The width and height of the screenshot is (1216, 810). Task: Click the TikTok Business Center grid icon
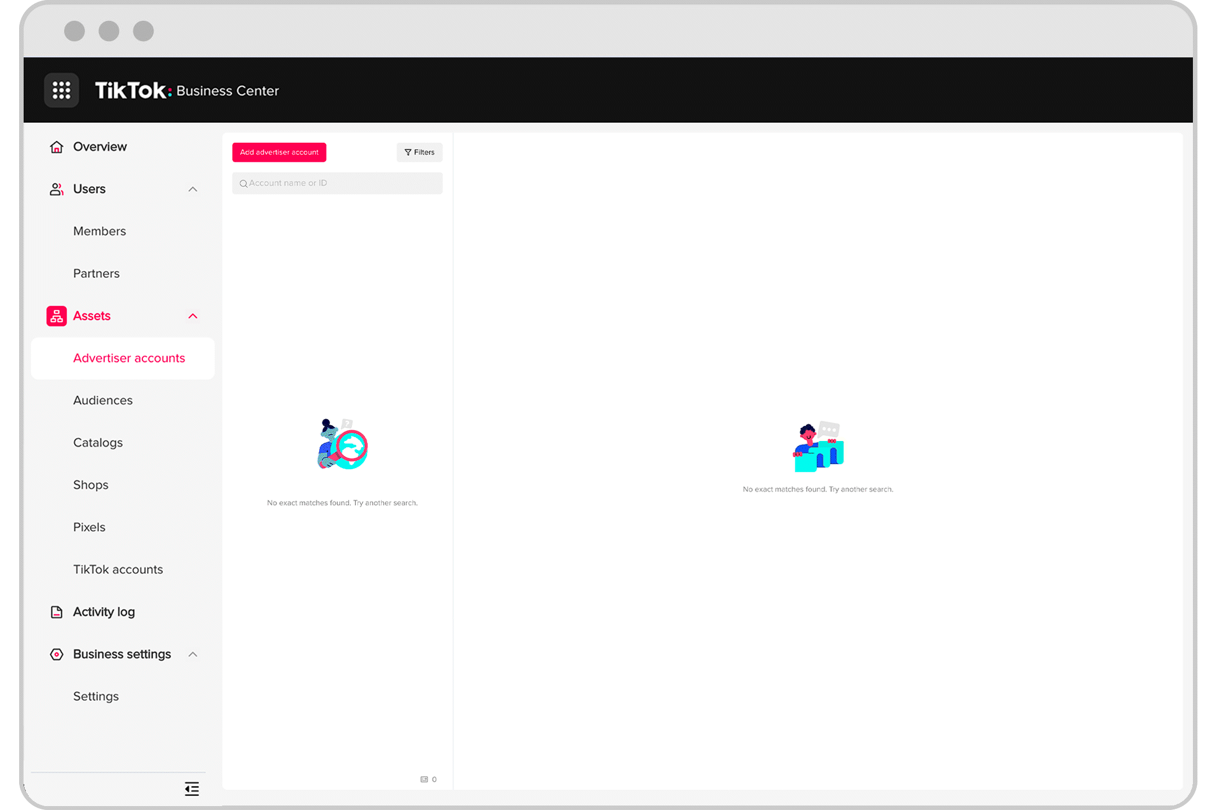coord(61,91)
